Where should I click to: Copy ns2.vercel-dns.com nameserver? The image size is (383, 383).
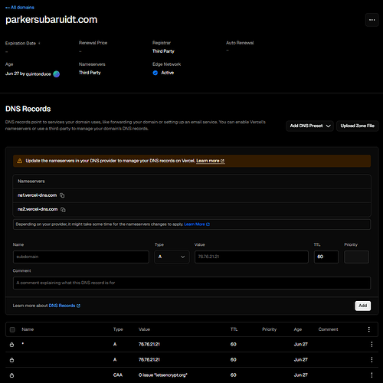pos(63,210)
